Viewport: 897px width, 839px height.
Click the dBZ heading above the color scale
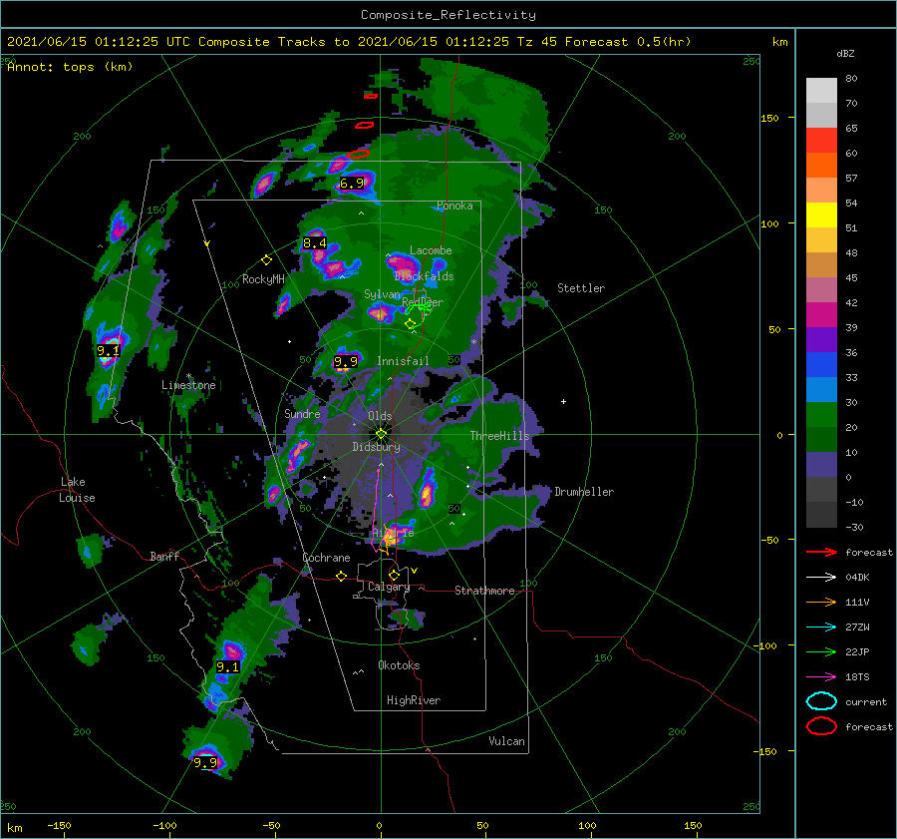click(x=845, y=53)
